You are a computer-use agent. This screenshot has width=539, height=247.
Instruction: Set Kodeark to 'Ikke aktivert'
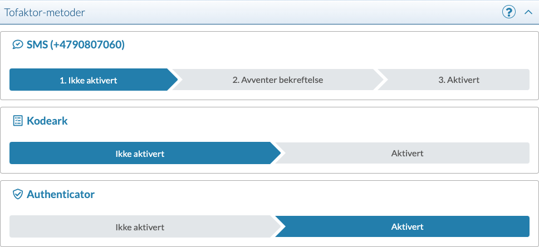[x=140, y=153]
